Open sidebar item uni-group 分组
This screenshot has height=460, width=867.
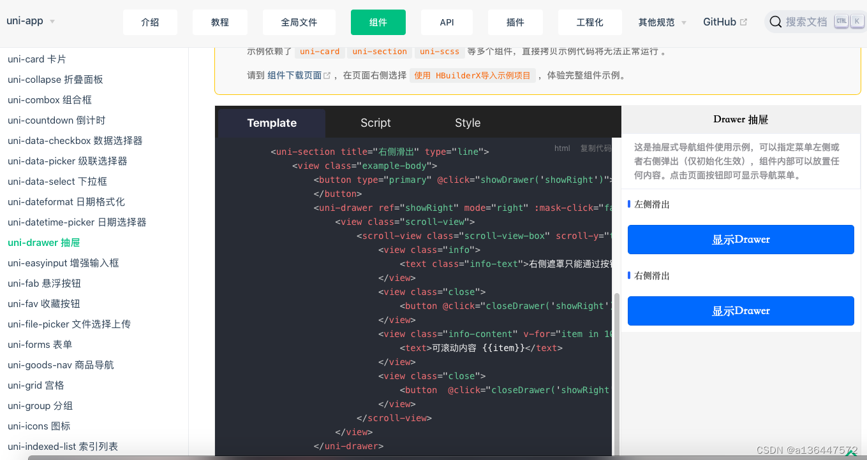coord(40,406)
